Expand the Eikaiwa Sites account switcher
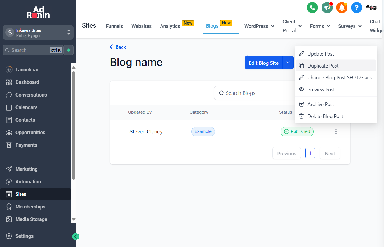384x247 pixels. point(38,33)
